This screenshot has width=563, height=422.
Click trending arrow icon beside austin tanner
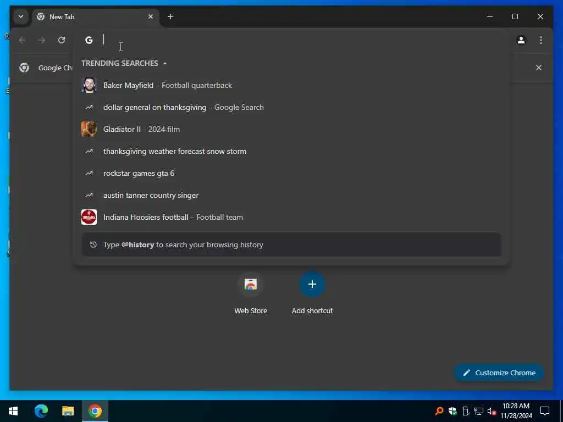point(89,195)
